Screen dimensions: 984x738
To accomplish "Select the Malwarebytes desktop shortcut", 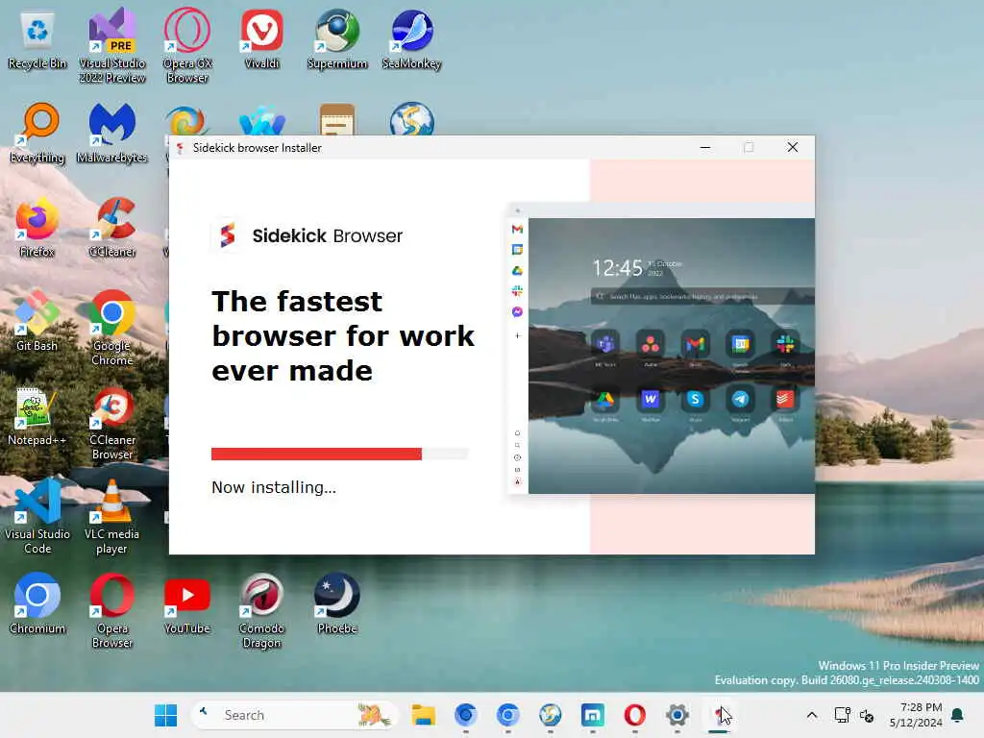I will pos(111,133).
